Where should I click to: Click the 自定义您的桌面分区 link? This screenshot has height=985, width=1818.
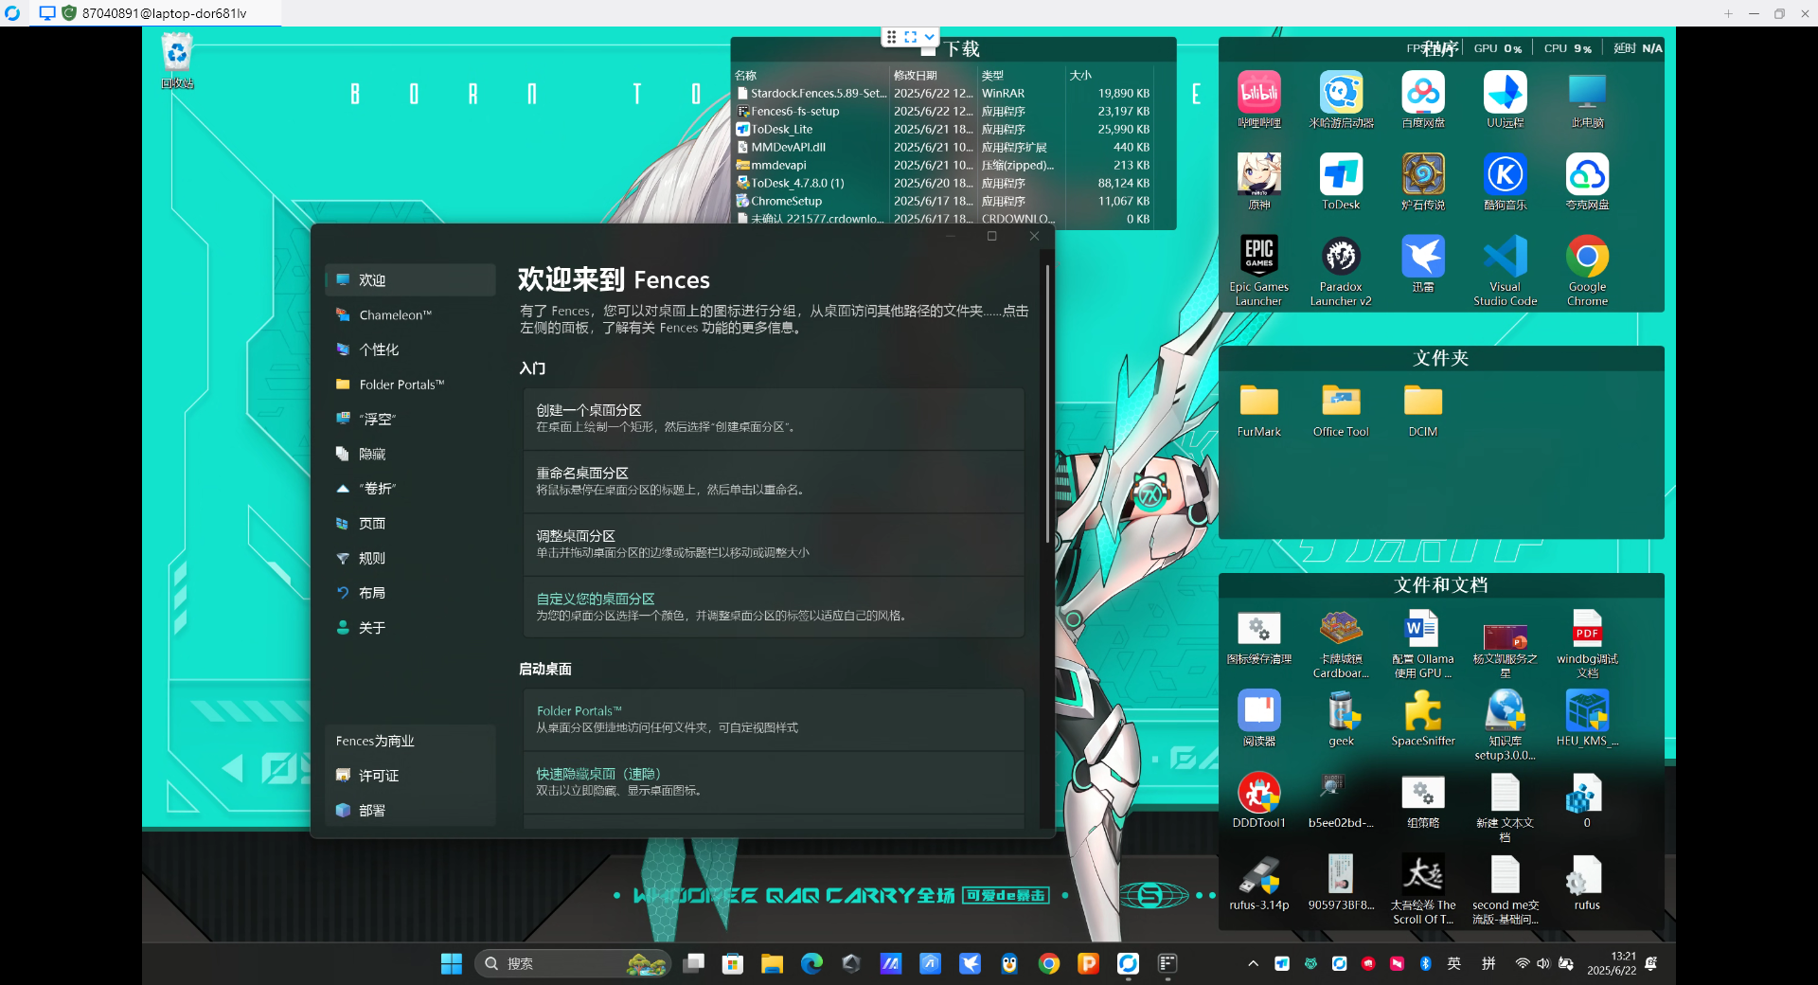pyautogui.click(x=596, y=599)
